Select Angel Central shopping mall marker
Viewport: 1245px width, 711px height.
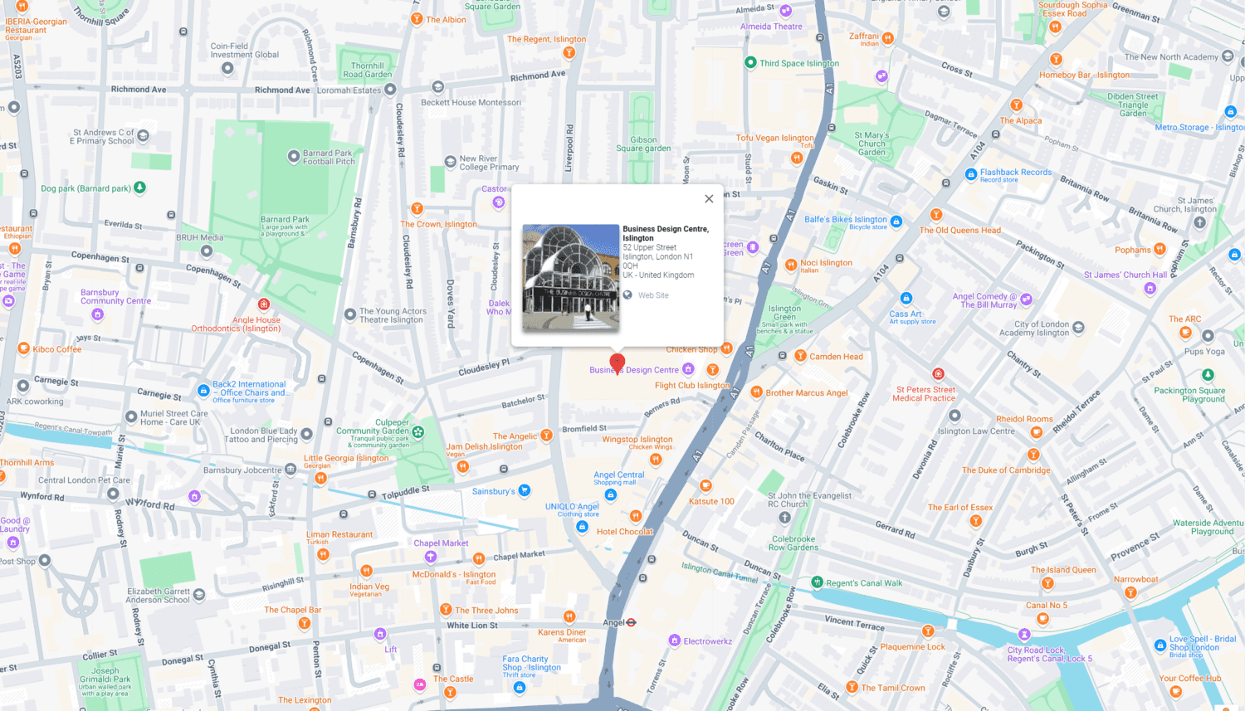tap(611, 495)
